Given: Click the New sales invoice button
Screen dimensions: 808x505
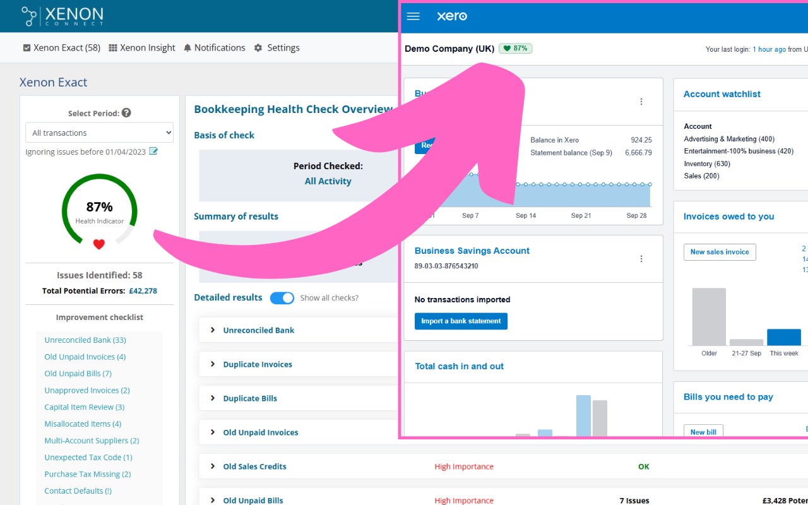Looking at the screenshot, I should coord(720,252).
